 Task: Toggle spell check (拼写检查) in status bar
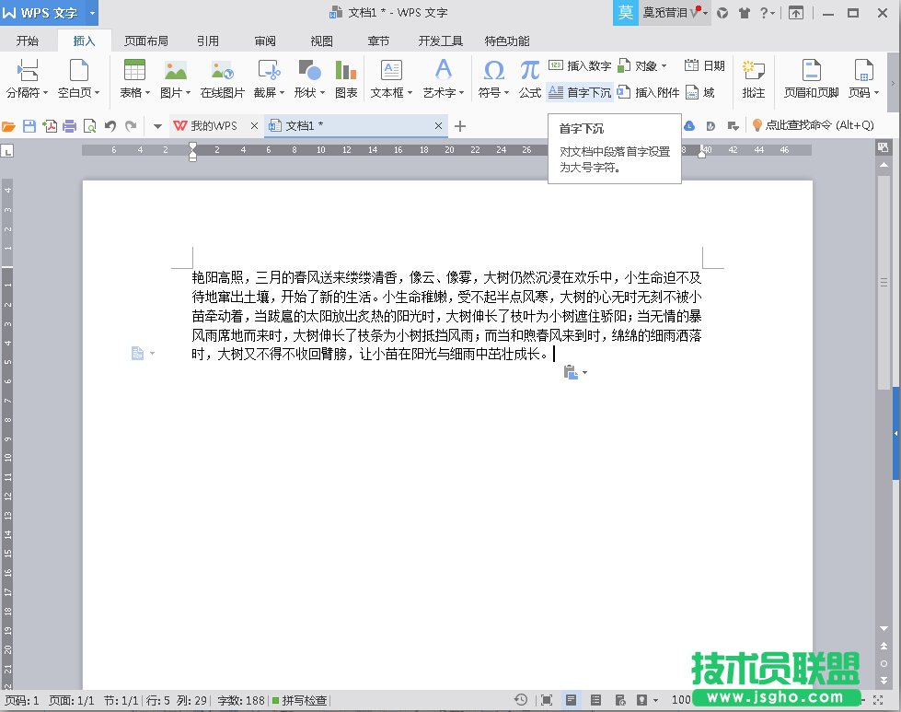point(299,701)
